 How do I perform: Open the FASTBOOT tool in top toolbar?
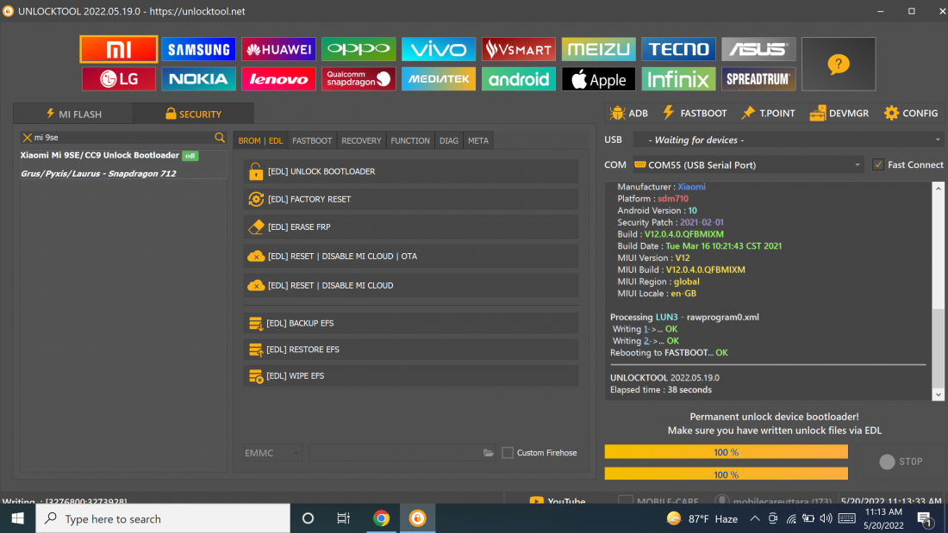695,113
